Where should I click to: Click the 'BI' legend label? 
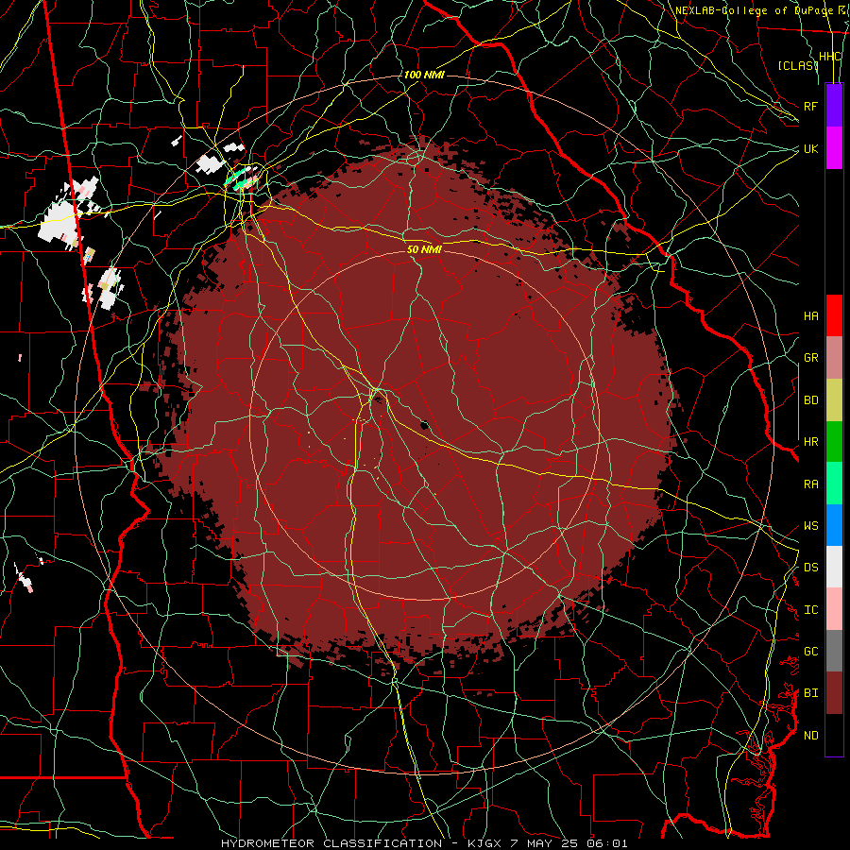point(810,693)
